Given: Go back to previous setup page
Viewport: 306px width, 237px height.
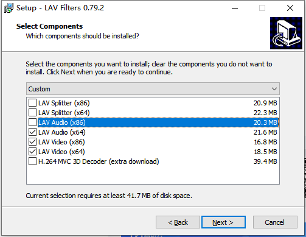Looking at the screenshot, I should pyautogui.click(x=178, y=222).
